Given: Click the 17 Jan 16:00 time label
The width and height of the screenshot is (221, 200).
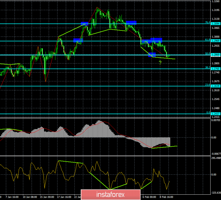Looking at the screenshot, I should click(x=64, y=196).
